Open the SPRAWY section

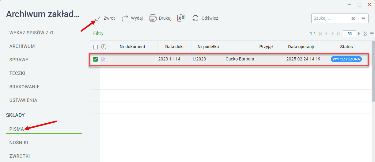tap(19, 60)
